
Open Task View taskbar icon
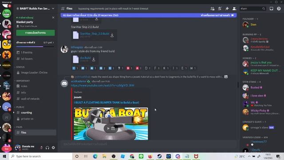pyautogui.click(x=86, y=156)
